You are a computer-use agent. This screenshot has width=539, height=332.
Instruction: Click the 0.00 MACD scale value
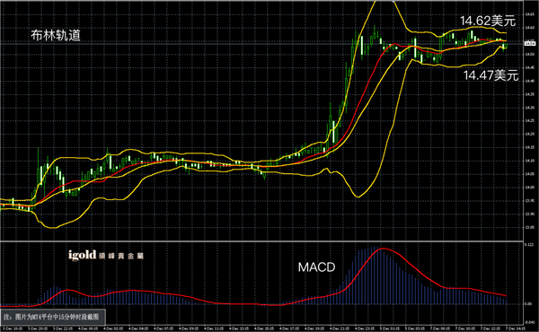(x=528, y=304)
